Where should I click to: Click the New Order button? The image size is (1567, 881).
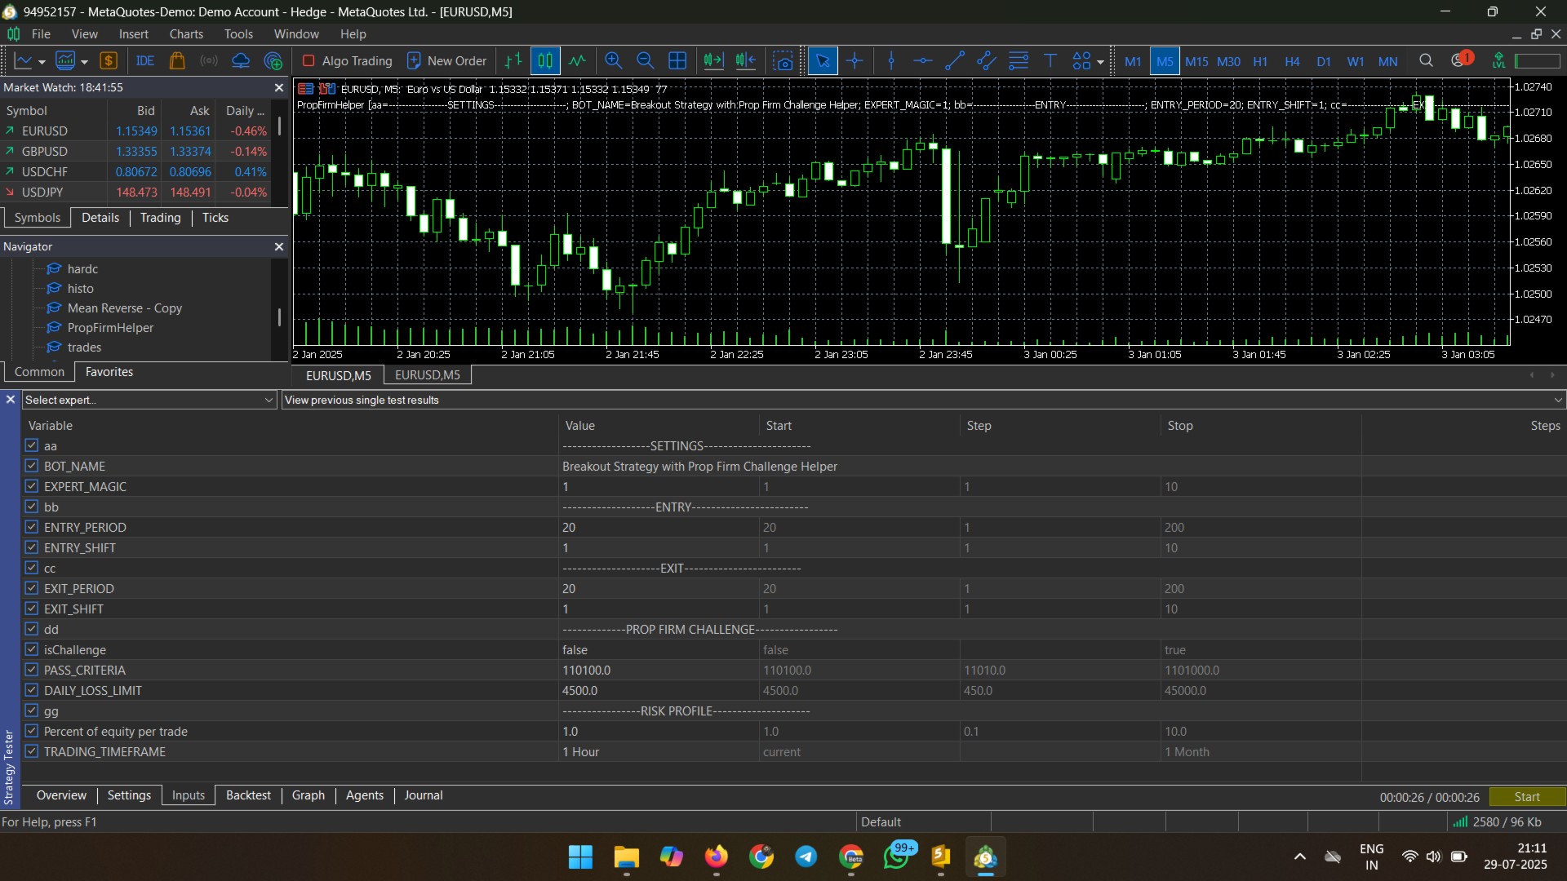pyautogui.click(x=446, y=61)
